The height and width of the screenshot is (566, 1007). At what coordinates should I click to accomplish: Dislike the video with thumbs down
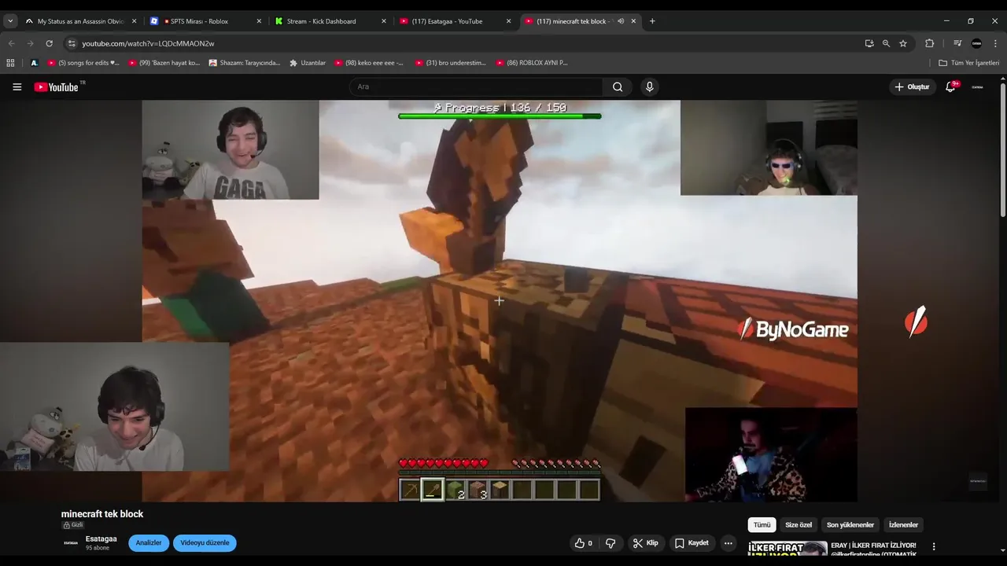[x=610, y=543]
